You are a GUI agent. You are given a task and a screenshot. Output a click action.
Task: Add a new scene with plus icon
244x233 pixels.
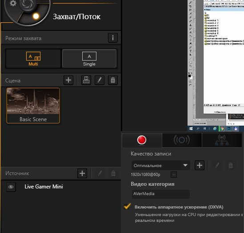tap(68, 80)
